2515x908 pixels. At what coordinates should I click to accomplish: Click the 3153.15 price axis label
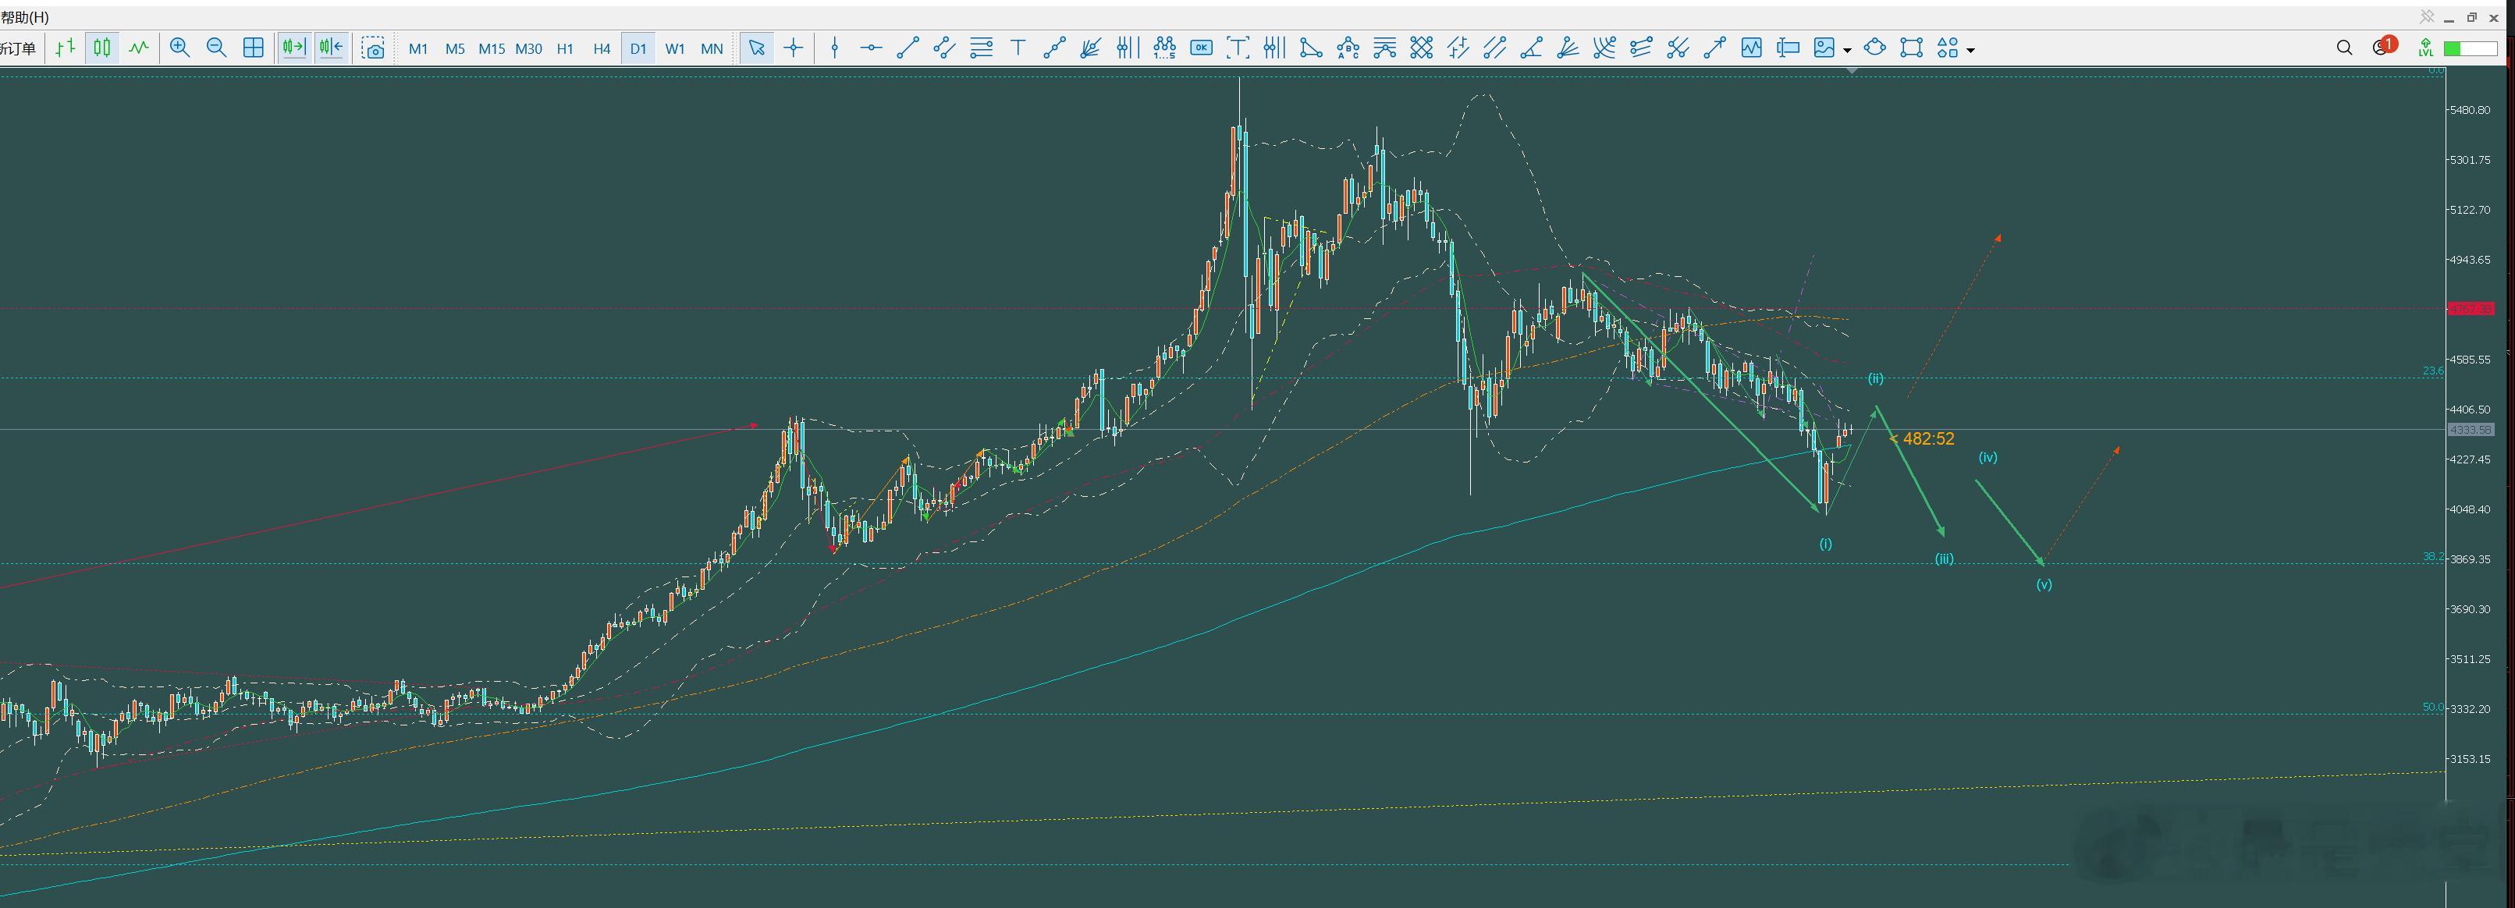2471,759
